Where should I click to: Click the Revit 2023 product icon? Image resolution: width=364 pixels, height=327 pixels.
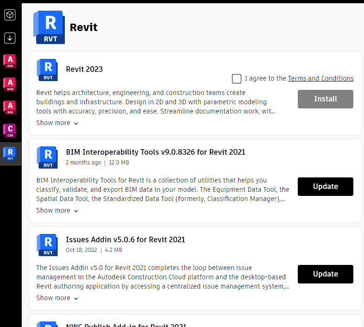(x=47, y=70)
